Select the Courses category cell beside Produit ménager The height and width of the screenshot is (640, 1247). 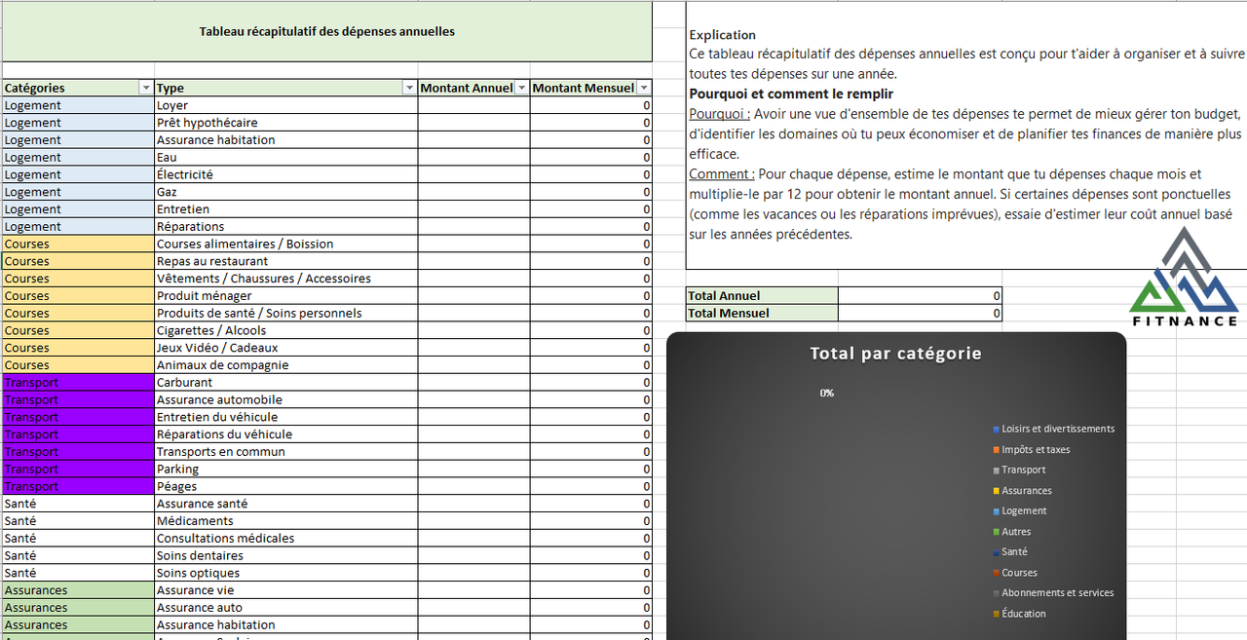coord(78,296)
